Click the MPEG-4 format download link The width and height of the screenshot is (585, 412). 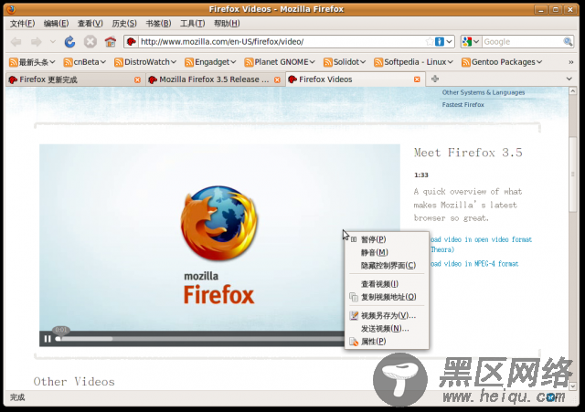[474, 264]
